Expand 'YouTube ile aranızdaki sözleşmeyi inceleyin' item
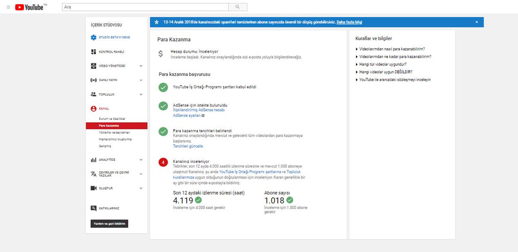The width and height of the screenshot is (518, 252). pyautogui.click(x=393, y=80)
